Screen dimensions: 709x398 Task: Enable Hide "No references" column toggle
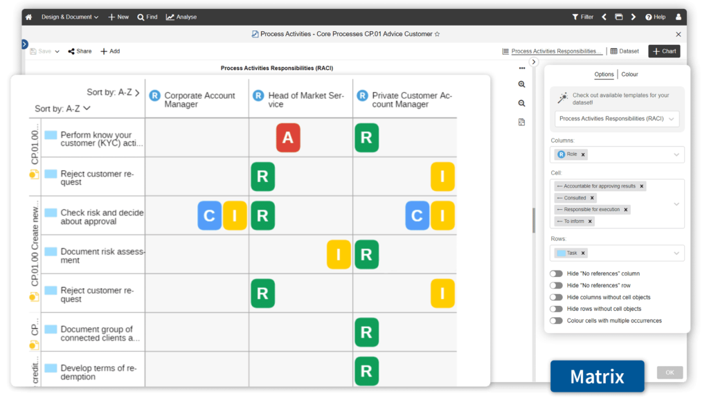pyautogui.click(x=556, y=273)
